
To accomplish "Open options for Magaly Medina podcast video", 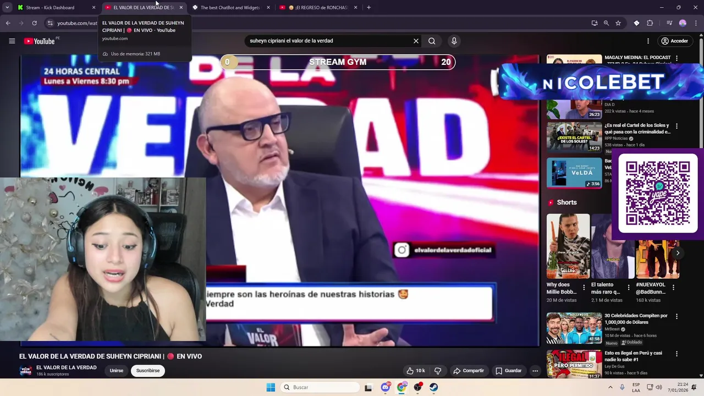I will 676,58.
